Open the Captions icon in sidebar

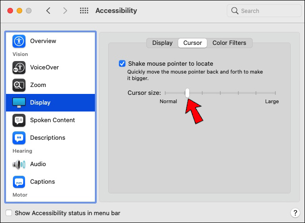pyautogui.click(x=19, y=182)
